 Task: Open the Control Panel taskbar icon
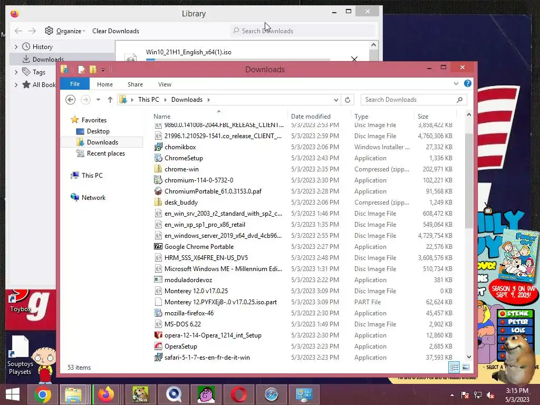pos(304,394)
